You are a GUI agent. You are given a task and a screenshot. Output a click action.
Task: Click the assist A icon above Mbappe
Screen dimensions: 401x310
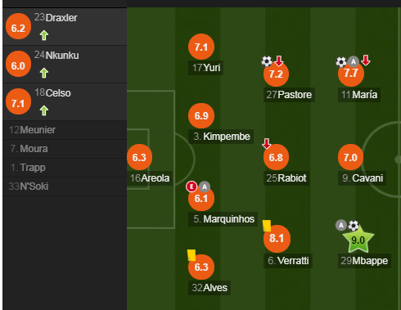341,226
